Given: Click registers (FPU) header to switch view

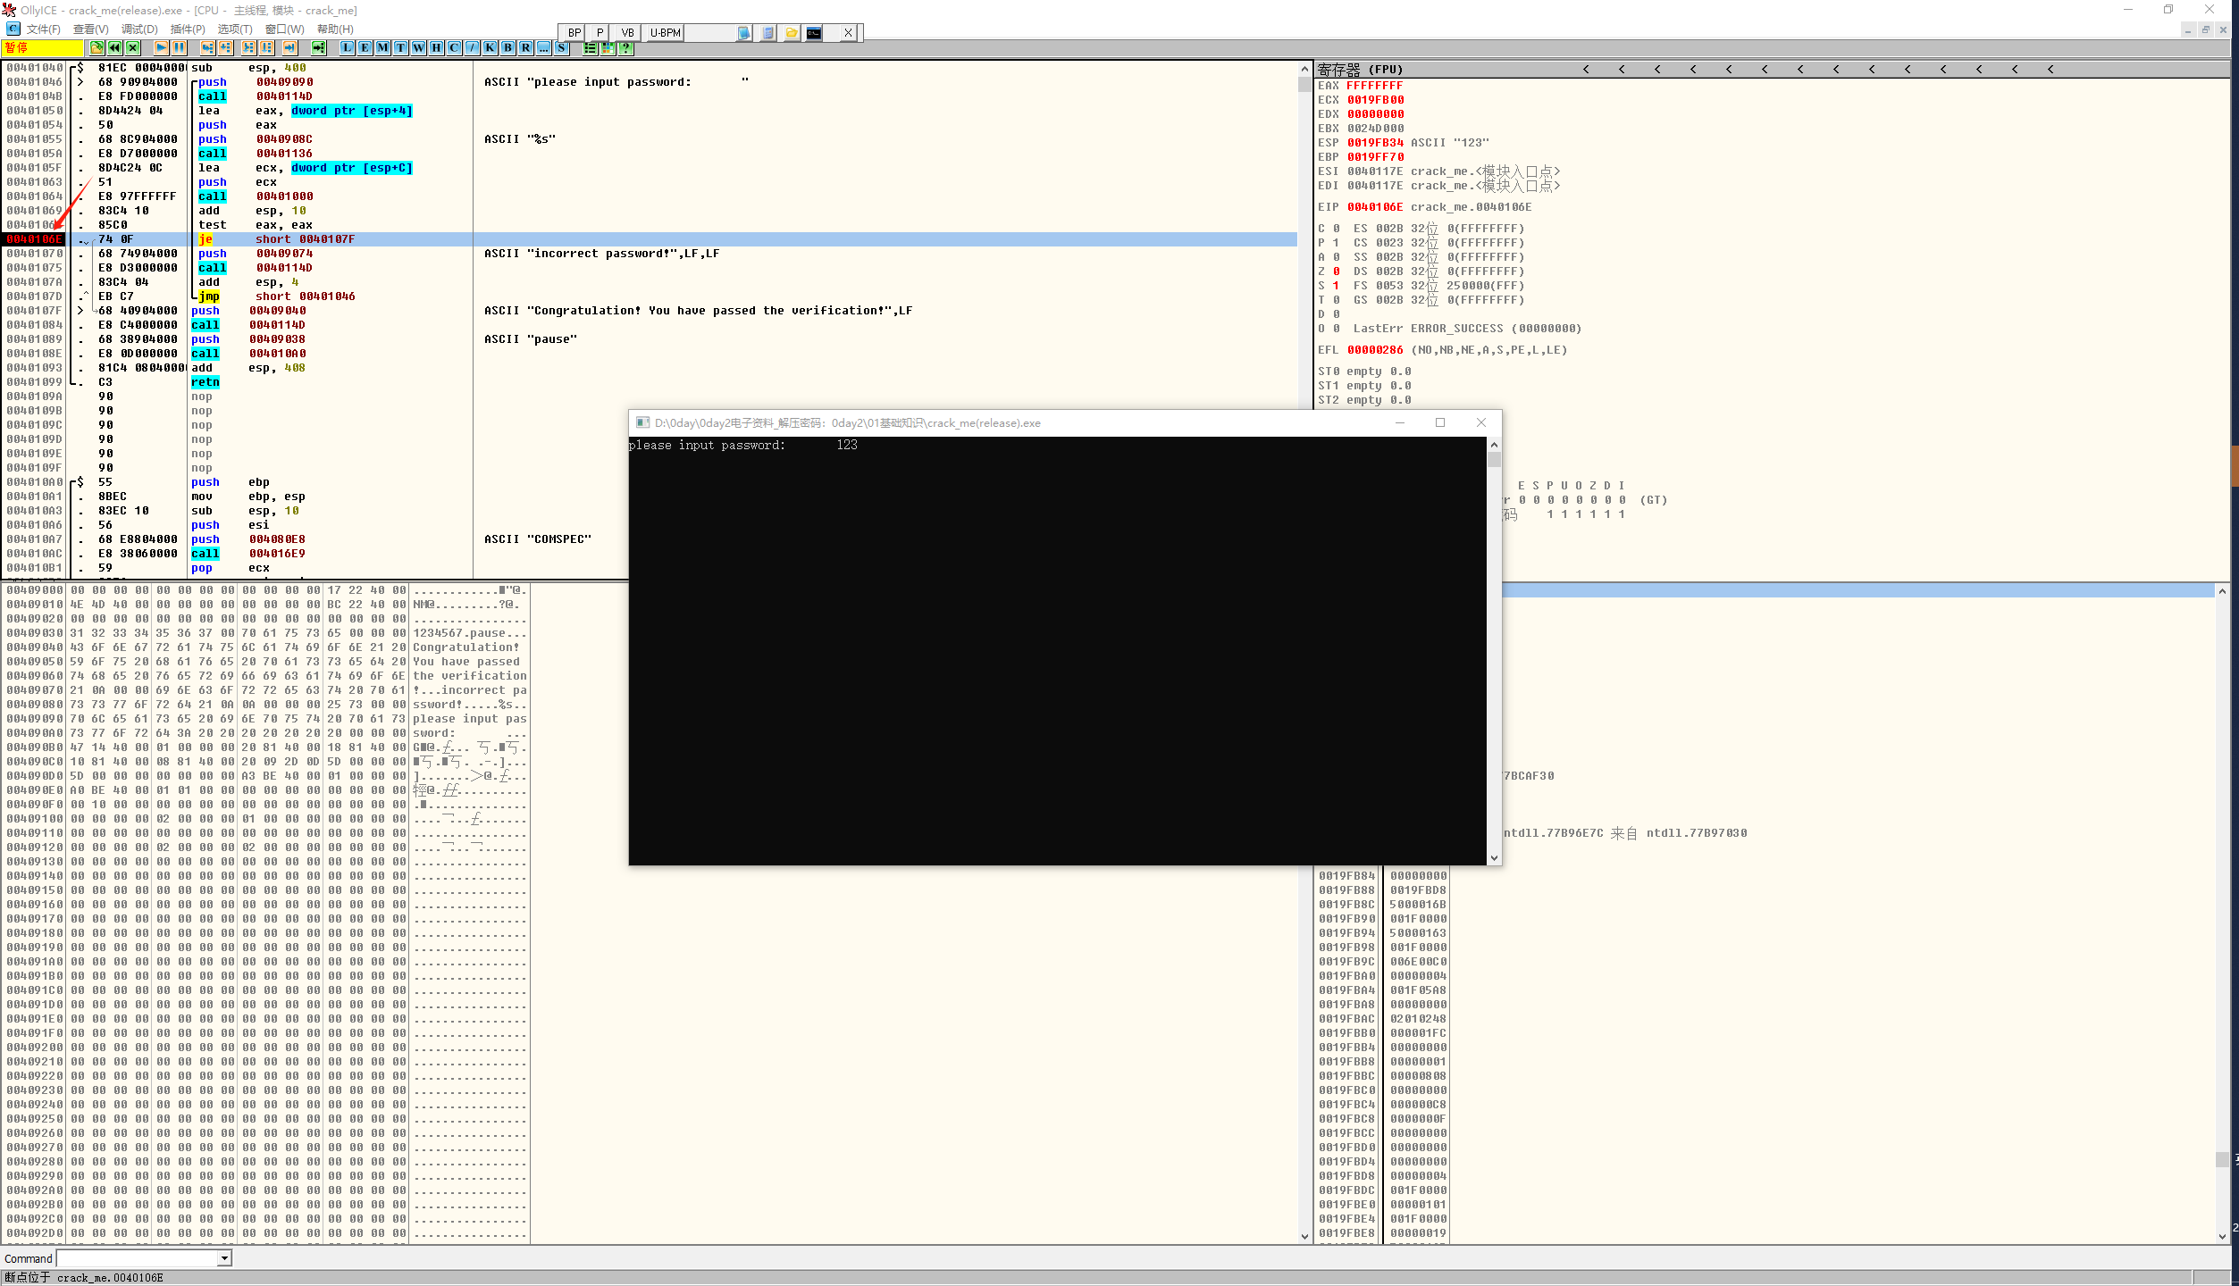Looking at the screenshot, I should pyautogui.click(x=1358, y=69).
